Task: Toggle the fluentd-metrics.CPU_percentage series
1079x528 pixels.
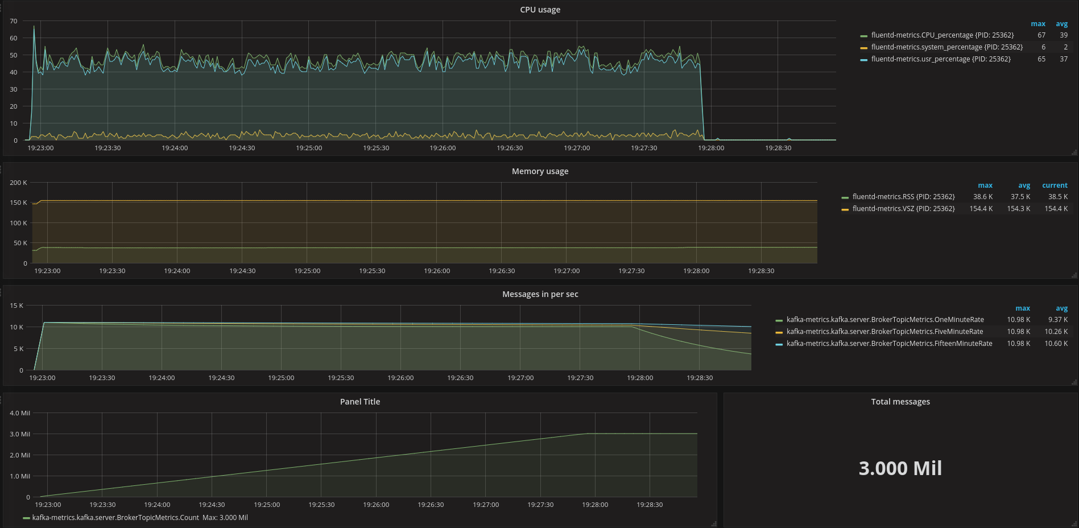Action: pos(942,35)
